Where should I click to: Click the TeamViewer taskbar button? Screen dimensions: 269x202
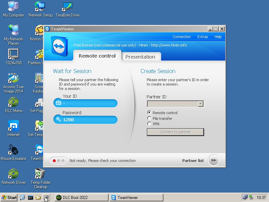136,198
